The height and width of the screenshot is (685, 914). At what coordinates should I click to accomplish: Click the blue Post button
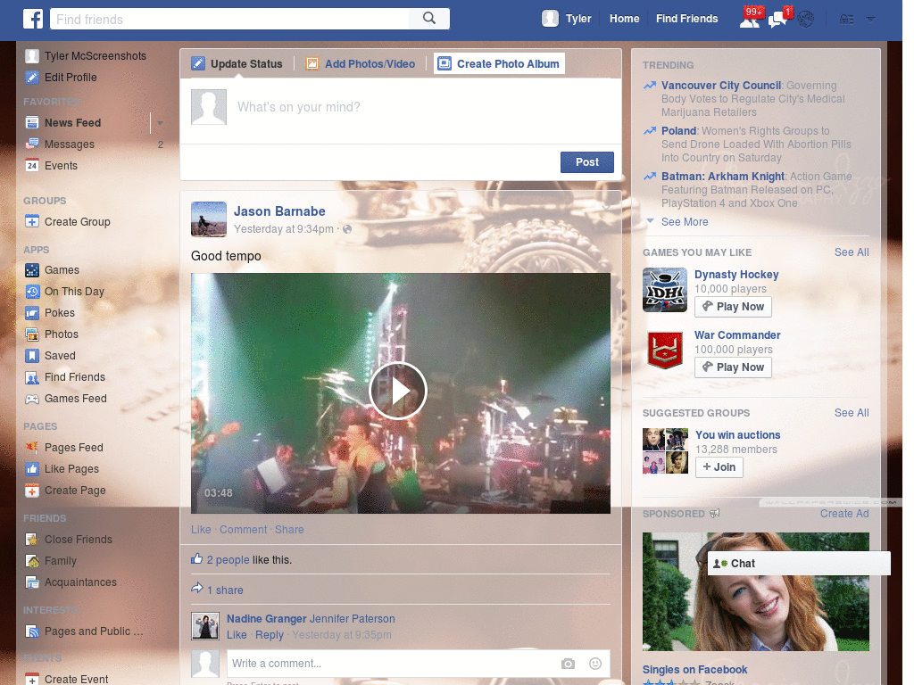[587, 162]
